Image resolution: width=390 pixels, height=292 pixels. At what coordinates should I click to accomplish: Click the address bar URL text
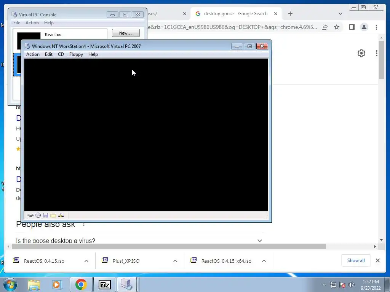coord(232,27)
